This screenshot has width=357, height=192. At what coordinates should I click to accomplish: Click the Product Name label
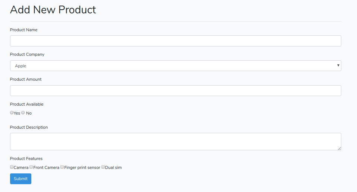[24, 30]
